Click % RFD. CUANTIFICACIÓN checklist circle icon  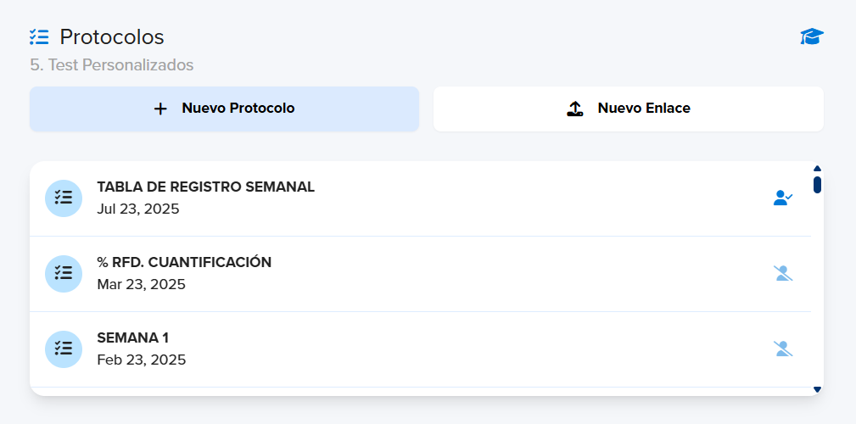pos(64,273)
